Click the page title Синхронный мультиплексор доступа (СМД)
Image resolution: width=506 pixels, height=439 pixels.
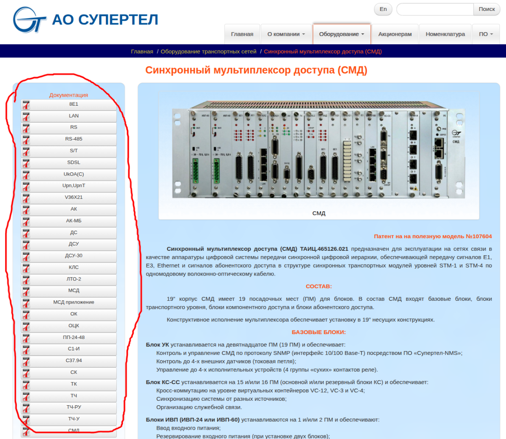coord(256,70)
